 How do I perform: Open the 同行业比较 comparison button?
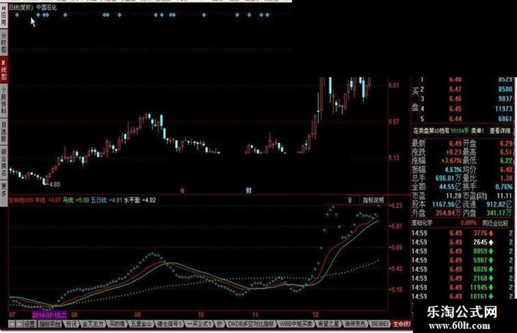[x=495, y=223]
